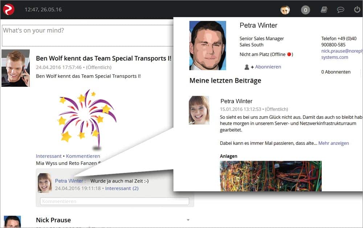
Task: Open Ben Wolf's profile photo
Action: pos(16,68)
